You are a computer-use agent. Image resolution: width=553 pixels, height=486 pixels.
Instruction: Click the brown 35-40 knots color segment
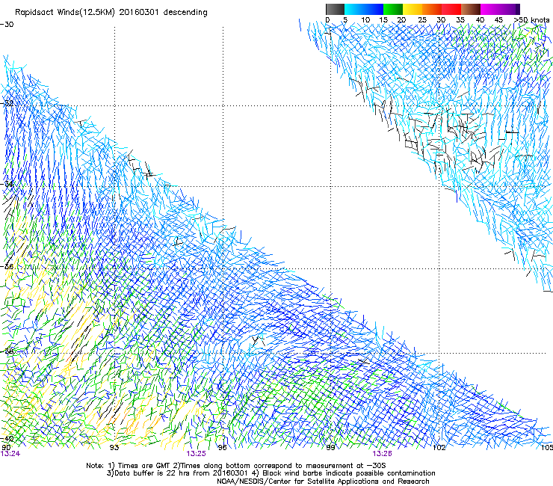click(471, 9)
